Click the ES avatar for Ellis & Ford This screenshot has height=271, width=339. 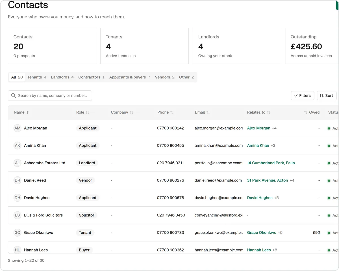[18, 215]
